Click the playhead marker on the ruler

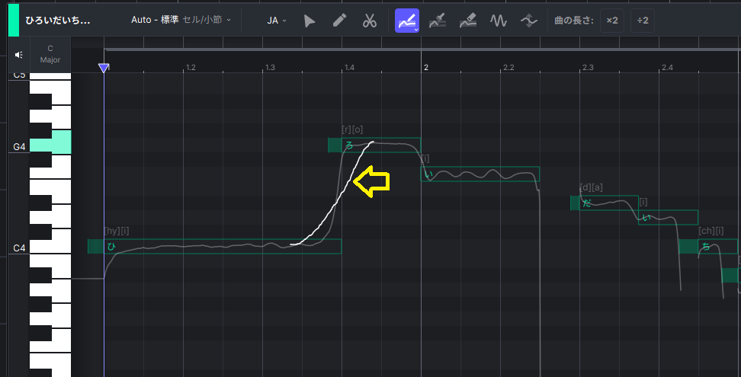point(104,69)
